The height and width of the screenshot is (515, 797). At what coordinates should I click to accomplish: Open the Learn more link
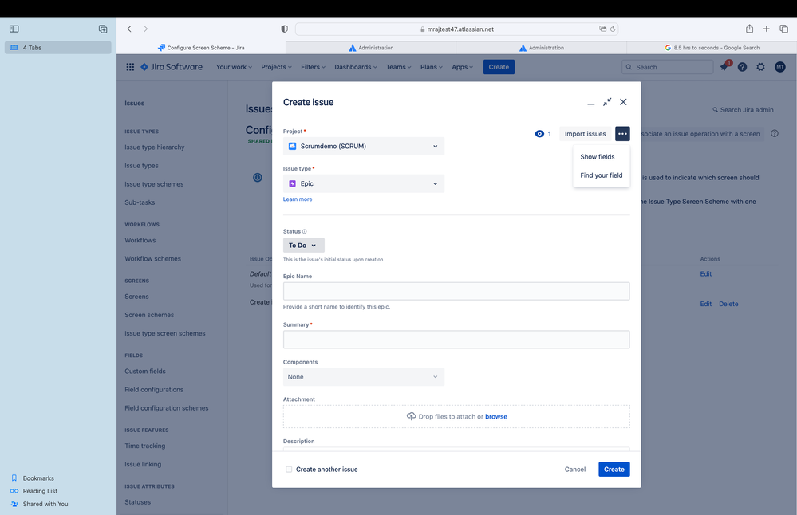coord(298,199)
